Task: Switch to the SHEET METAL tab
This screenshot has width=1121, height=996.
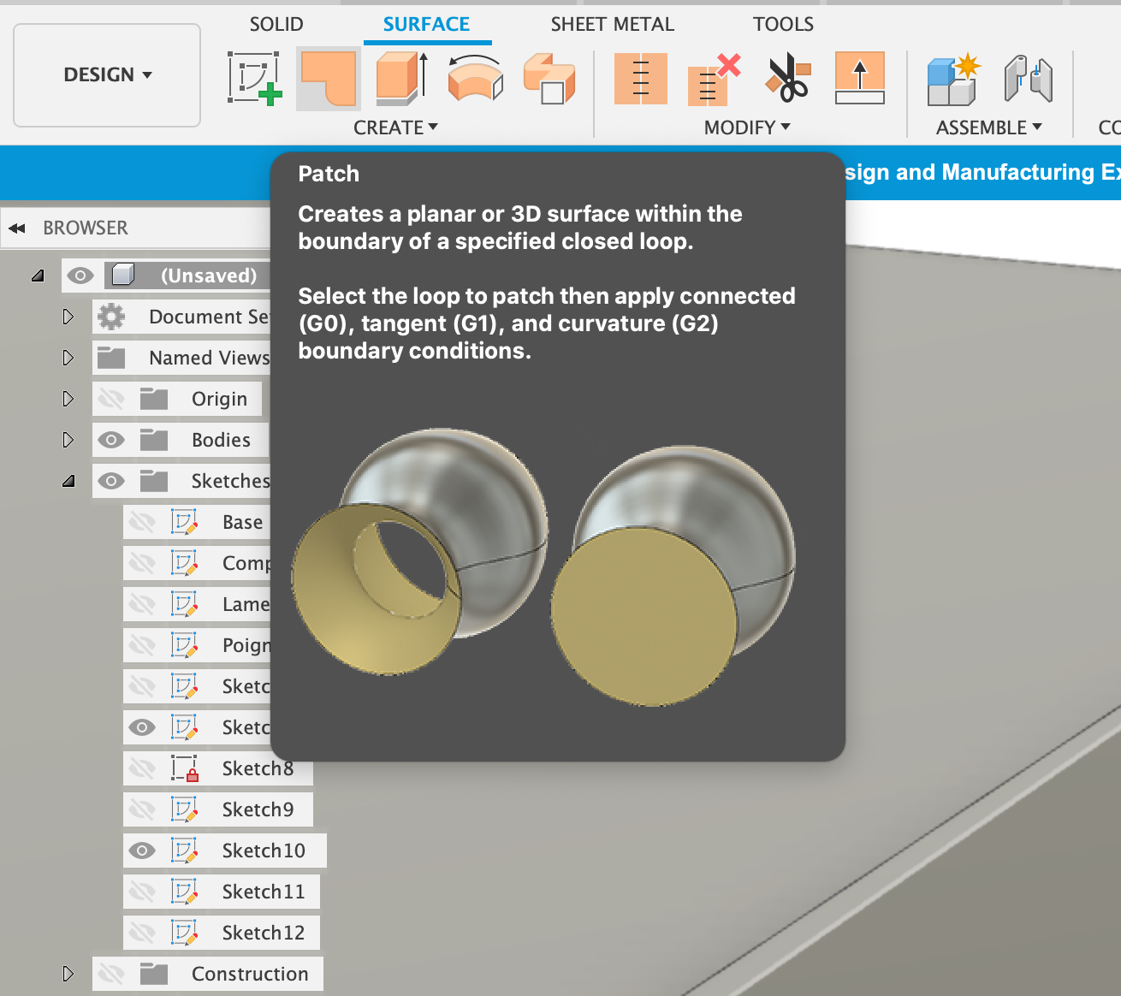Action: 613,24
